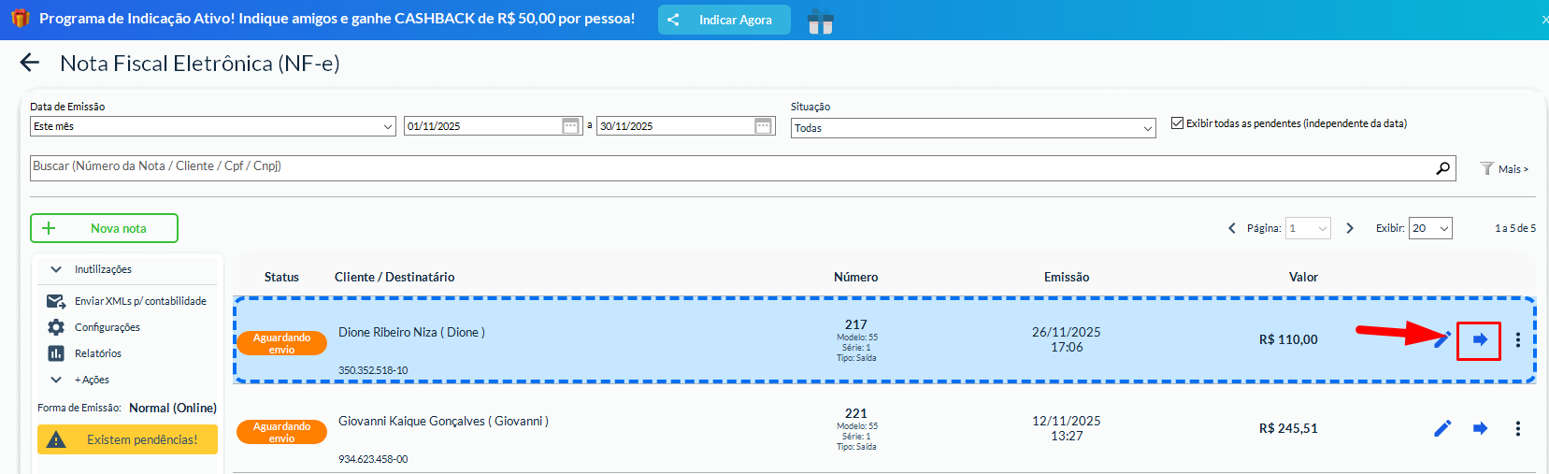Open the 'Este mês' date range dropdown
This screenshot has width=1549, height=474.
coord(212,126)
